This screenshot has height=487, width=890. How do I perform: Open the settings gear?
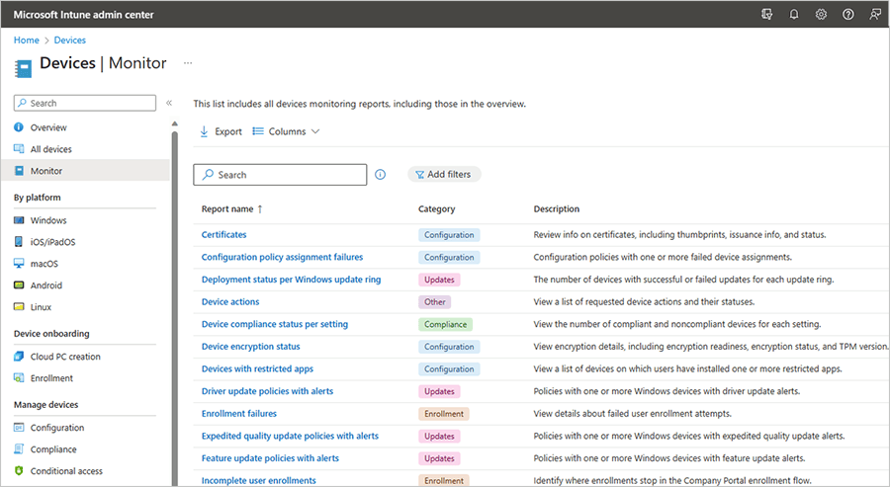coord(822,15)
